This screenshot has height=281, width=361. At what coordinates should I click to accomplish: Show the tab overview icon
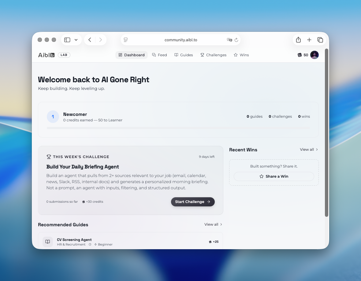pyautogui.click(x=320, y=40)
